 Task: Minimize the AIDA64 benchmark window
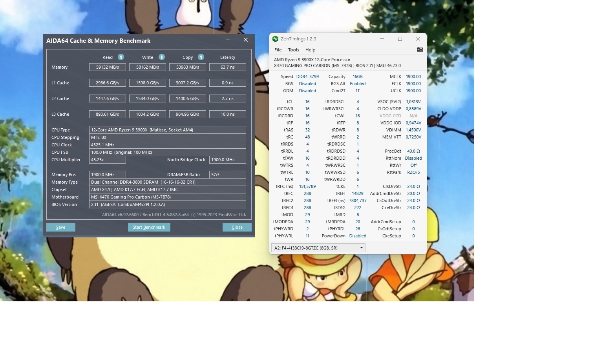pos(228,40)
